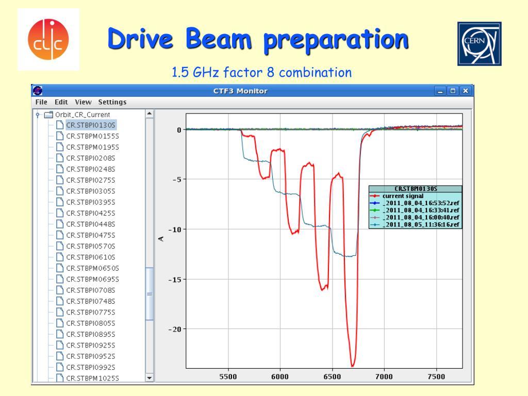
Task: Close the CTF3 Monitor window
Action: 466,91
